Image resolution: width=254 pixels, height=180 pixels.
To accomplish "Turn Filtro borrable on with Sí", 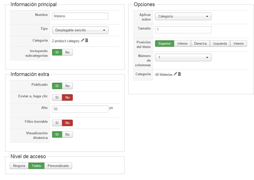I will click(57, 123).
